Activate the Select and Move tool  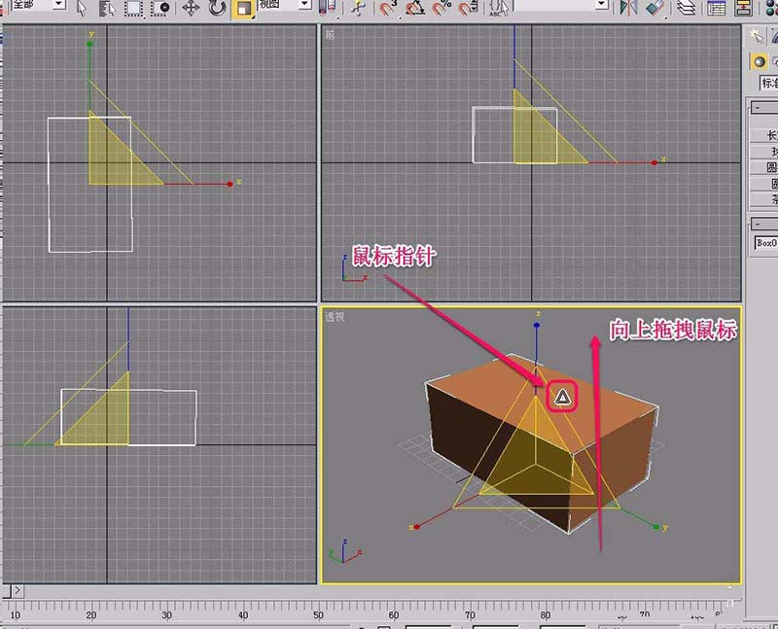pos(191,8)
